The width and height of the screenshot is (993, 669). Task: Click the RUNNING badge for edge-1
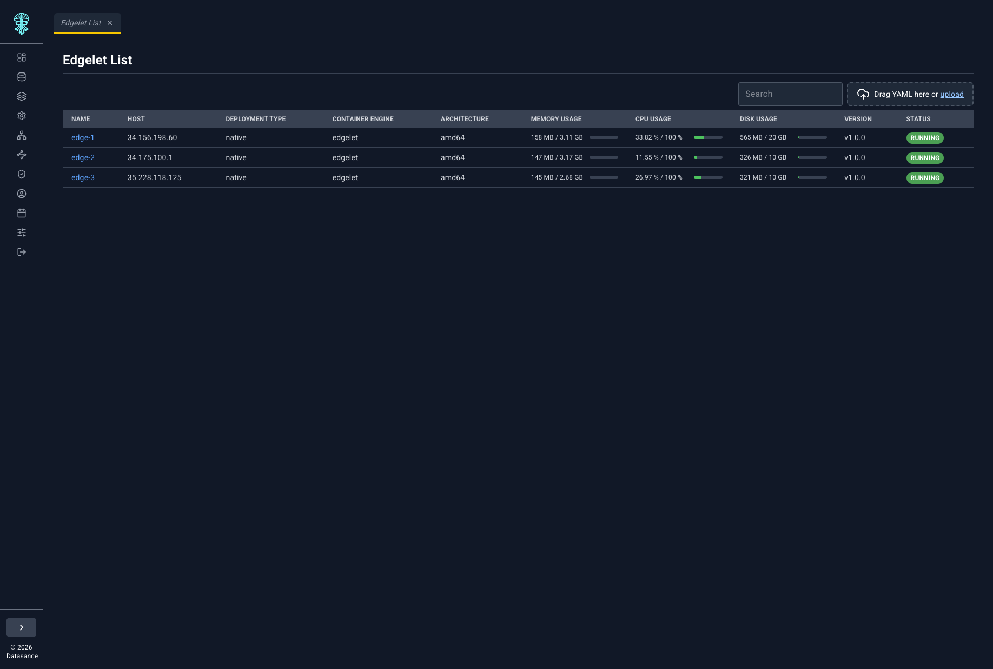click(925, 138)
